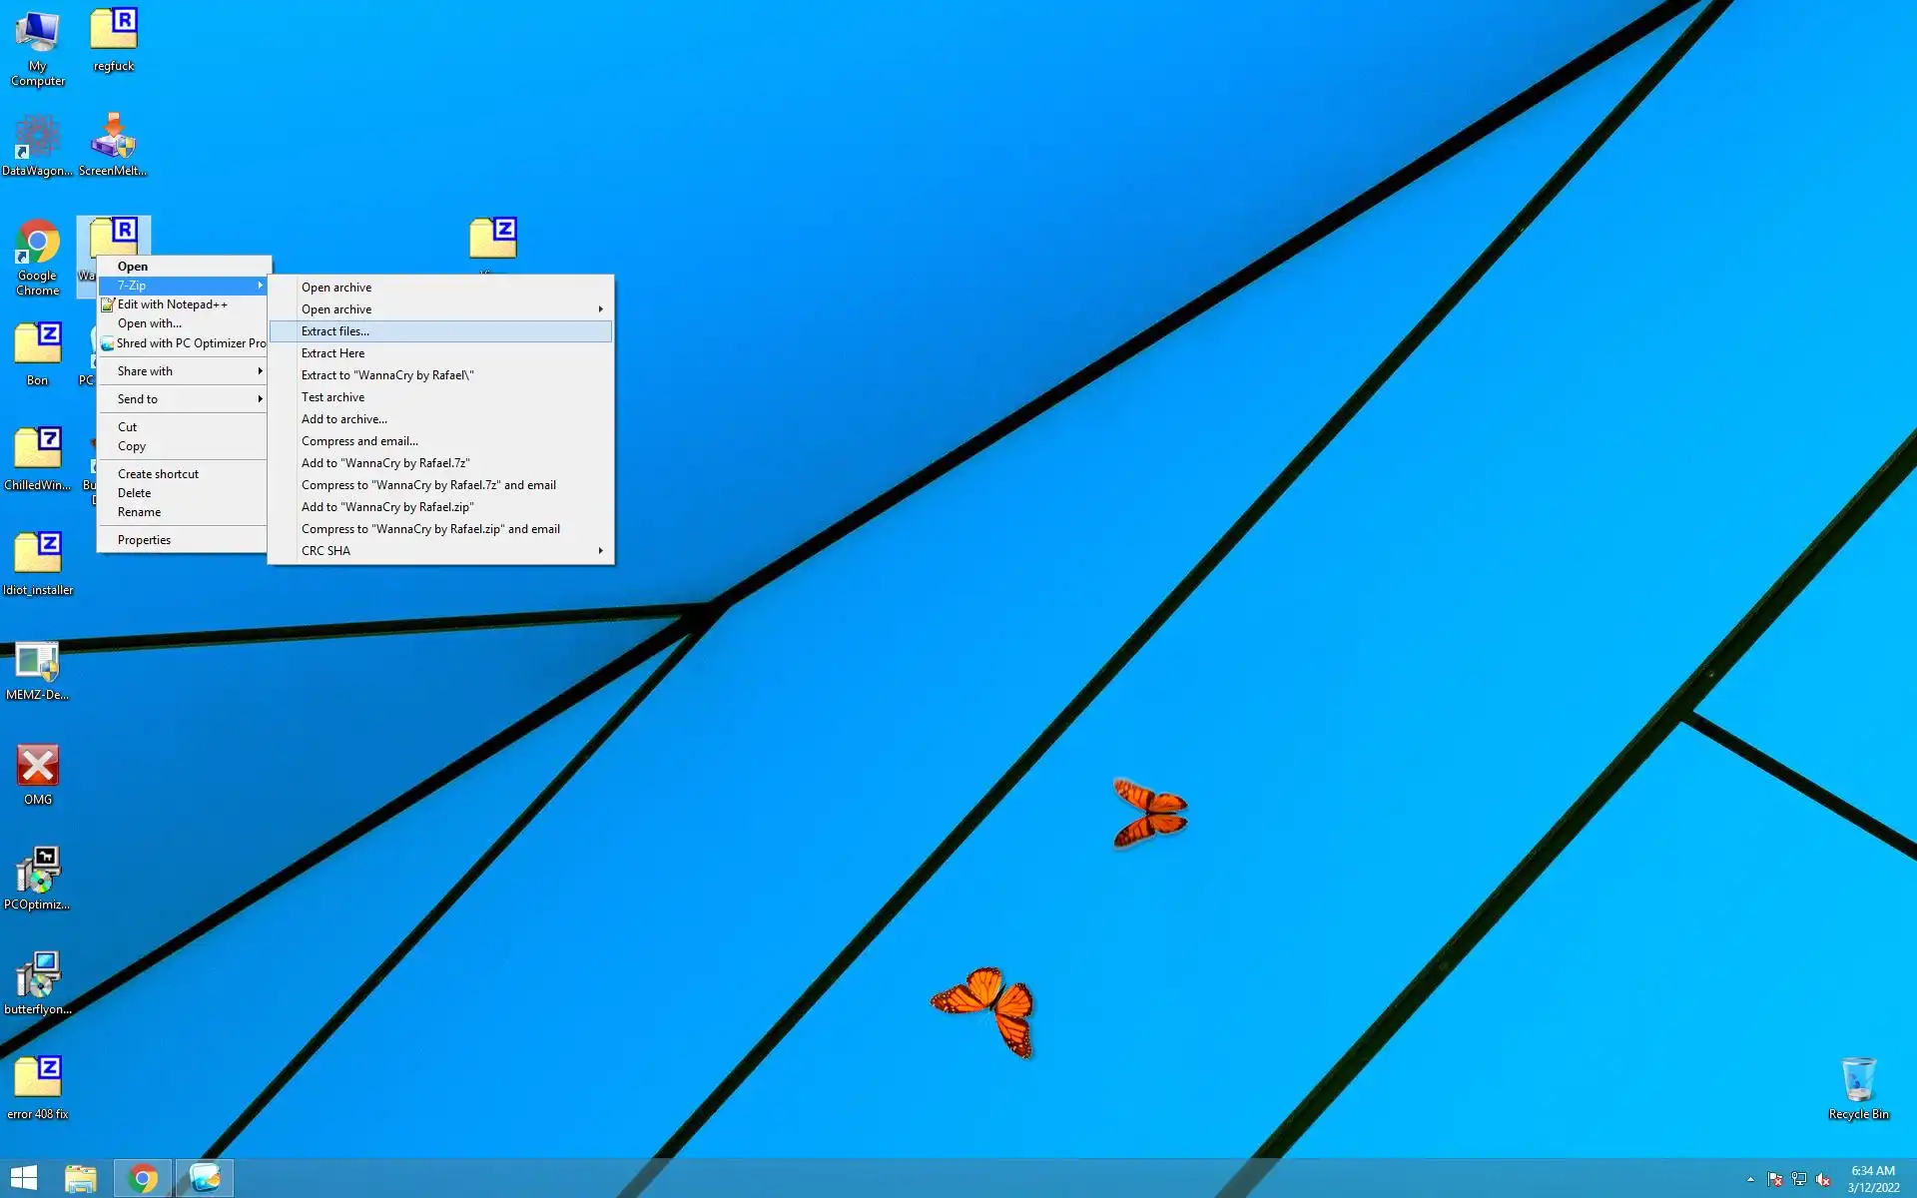
Task: Open the DataWagon desktop shortcut
Action: click(37, 137)
